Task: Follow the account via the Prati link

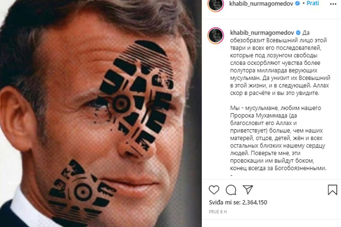Action: point(313,3)
